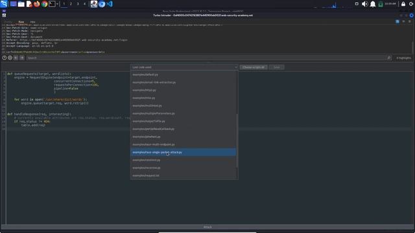Open the Kali applications menu icon
Image resolution: width=415 pixels, height=233 pixels.
(4, 4)
